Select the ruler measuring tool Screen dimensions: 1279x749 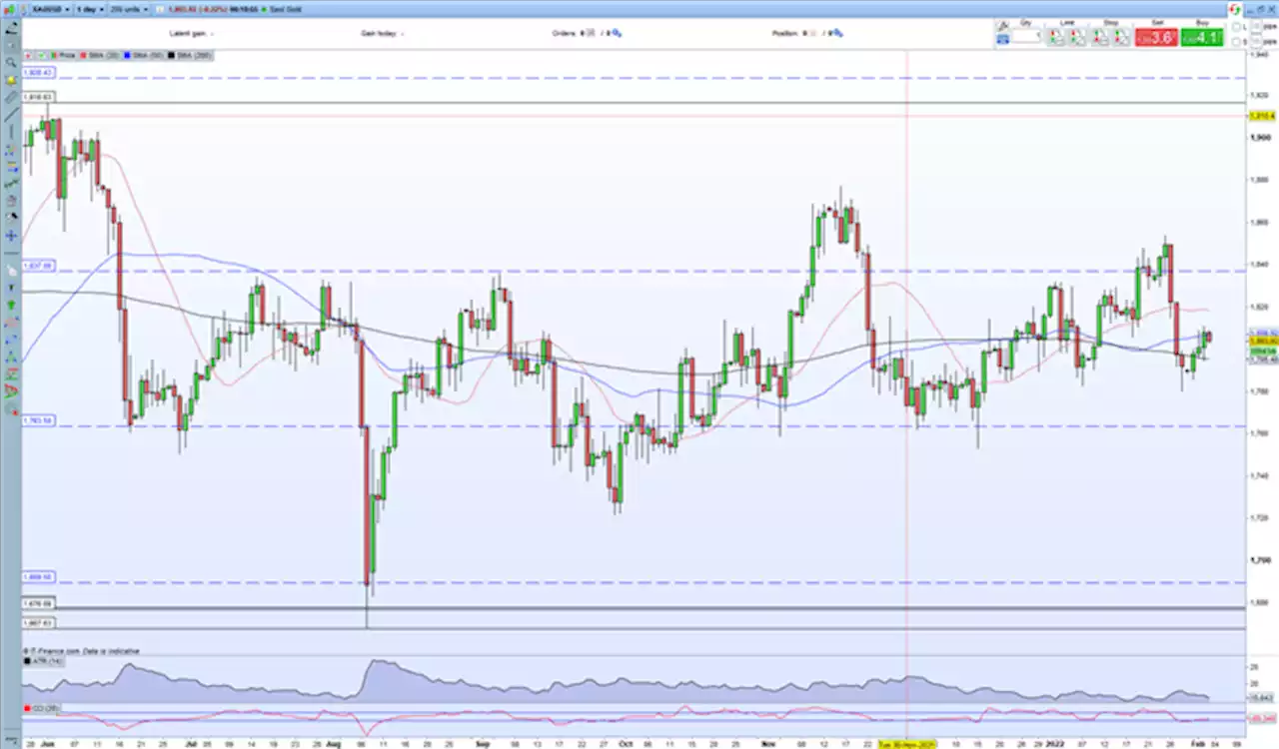[x=10, y=97]
